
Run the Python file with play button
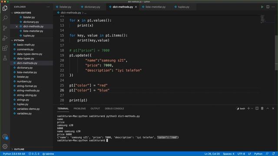click(x=262, y=7)
